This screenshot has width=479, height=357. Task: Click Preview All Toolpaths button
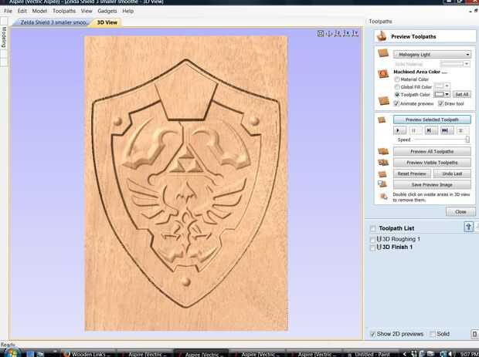[x=432, y=151]
